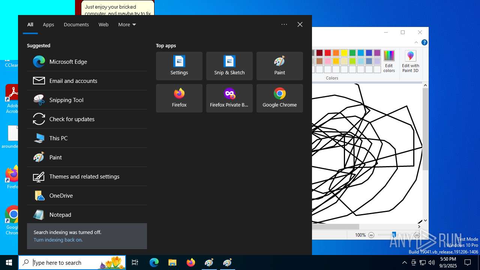Open the notification center icon
The width and height of the screenshot is (480, 270).
pyautogui.click(x=468, y=262)
